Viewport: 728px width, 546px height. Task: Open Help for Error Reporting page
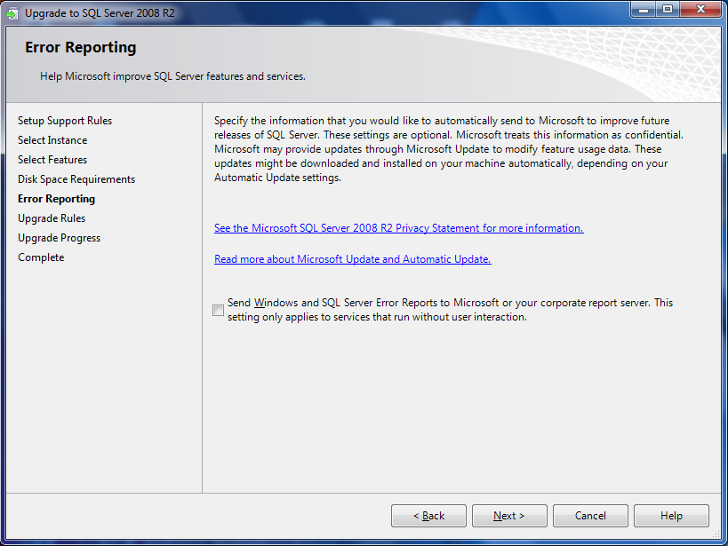pos(671,516)
